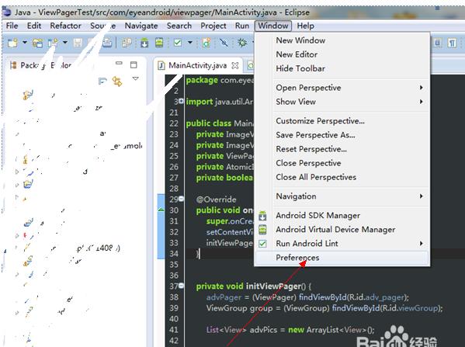Select Hide Toolbar menu entry
Screen dimensions: 465x347
pyautogui.click(x=342, y=68)
